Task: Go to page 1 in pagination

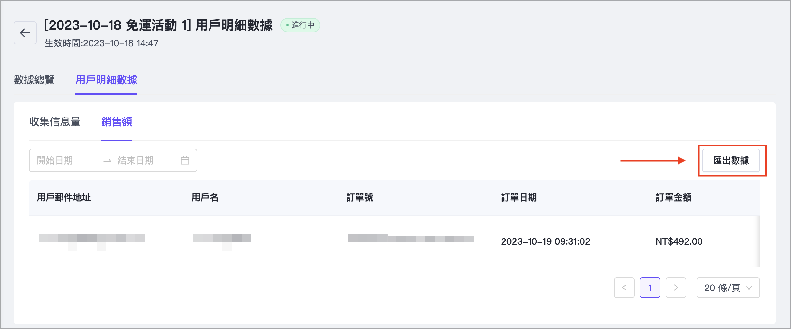Action: (x=650, y=288)
